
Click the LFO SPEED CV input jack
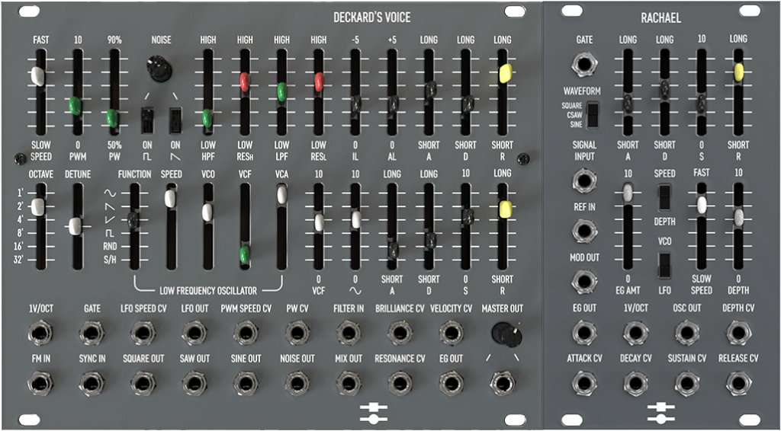tap(143, 333)
